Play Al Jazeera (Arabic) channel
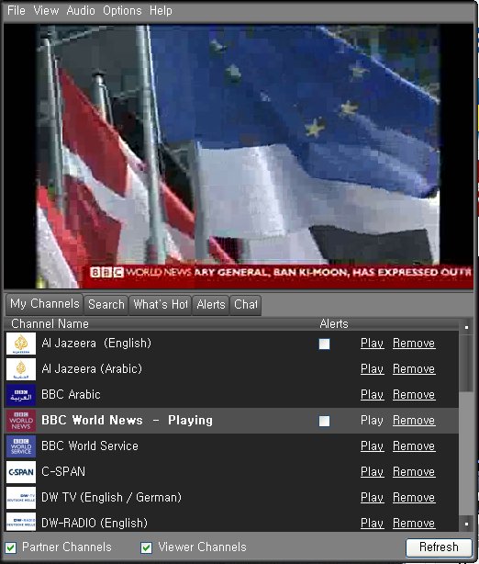 tap(373, 369)
